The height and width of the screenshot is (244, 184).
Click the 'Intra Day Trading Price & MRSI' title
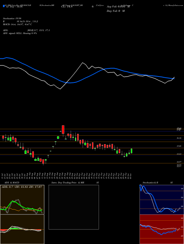click(x=75, y=183)
